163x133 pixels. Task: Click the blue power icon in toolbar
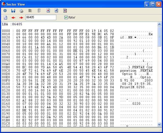5,11
